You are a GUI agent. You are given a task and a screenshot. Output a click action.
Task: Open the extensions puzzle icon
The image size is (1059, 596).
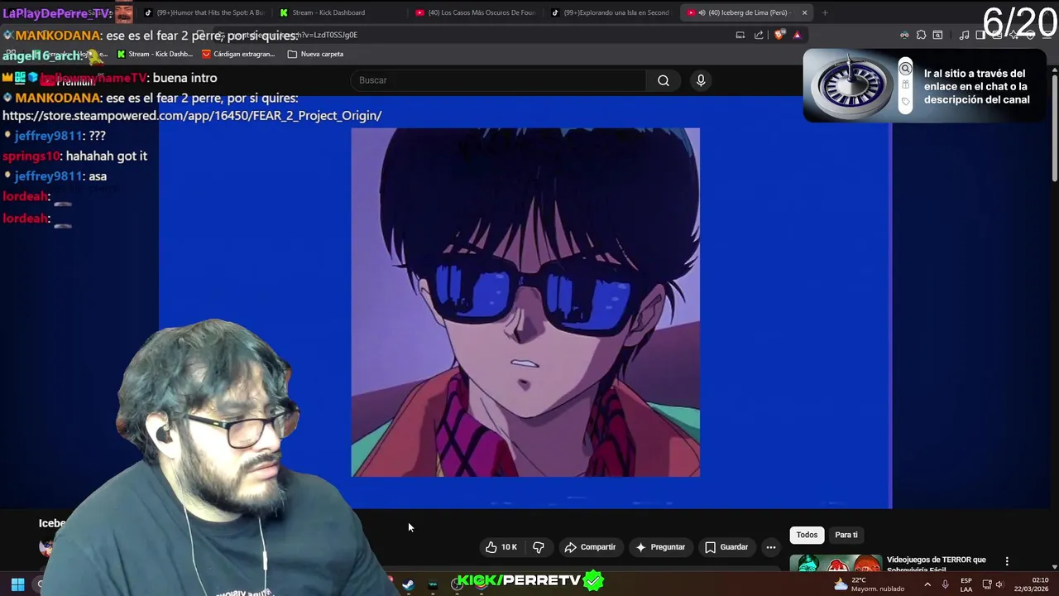(921, 35)
